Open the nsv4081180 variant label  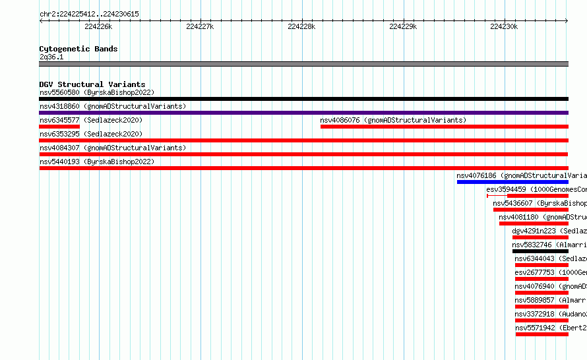[x=543, y=217]
